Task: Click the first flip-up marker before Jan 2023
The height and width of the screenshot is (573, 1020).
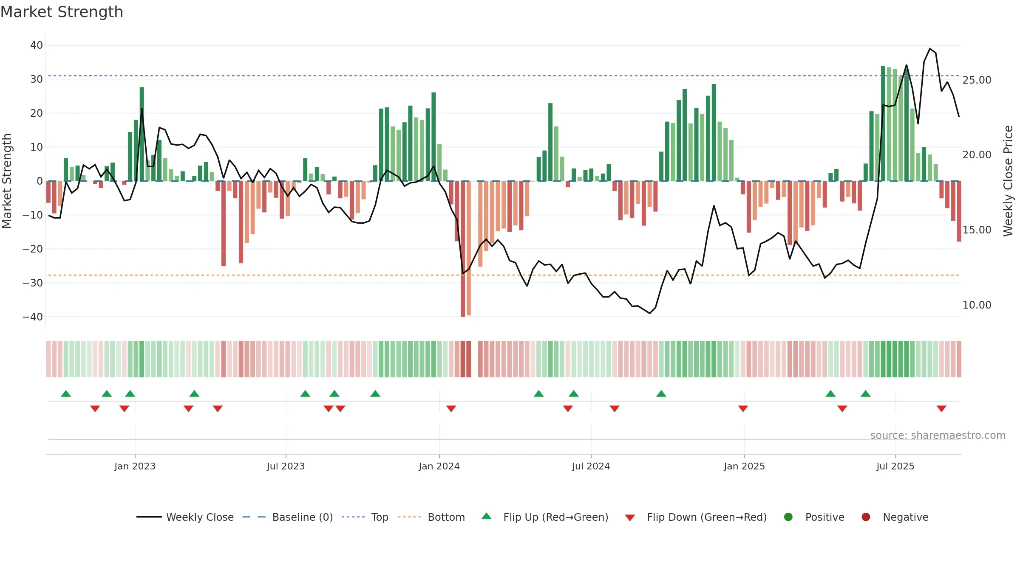Action: tap(66, 393)
